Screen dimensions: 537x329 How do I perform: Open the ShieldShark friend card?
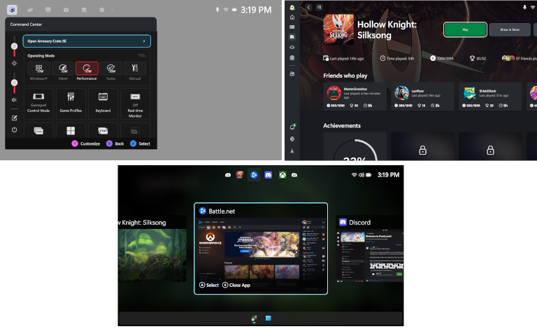490,97
